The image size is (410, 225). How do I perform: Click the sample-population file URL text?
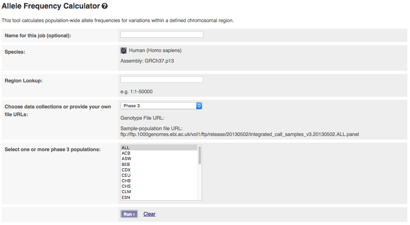(239, 134)
